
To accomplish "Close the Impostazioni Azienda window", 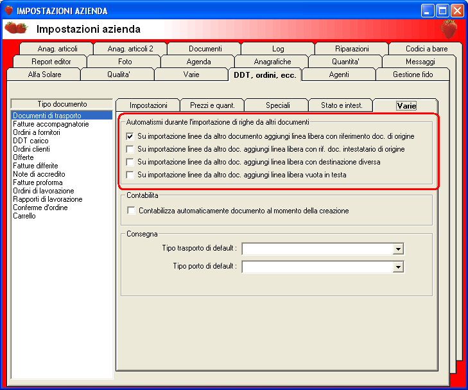I will pos(457,11).
